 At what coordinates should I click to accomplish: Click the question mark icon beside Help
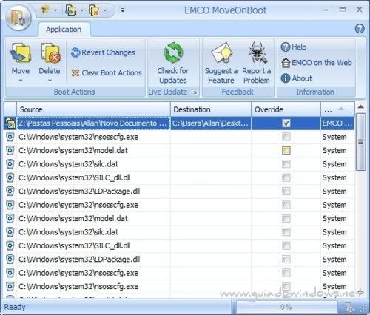[286, 47]
